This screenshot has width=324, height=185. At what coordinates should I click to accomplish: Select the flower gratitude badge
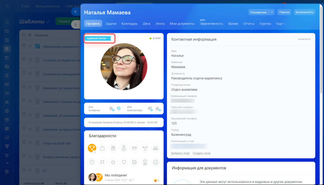[x=145, y=162]
